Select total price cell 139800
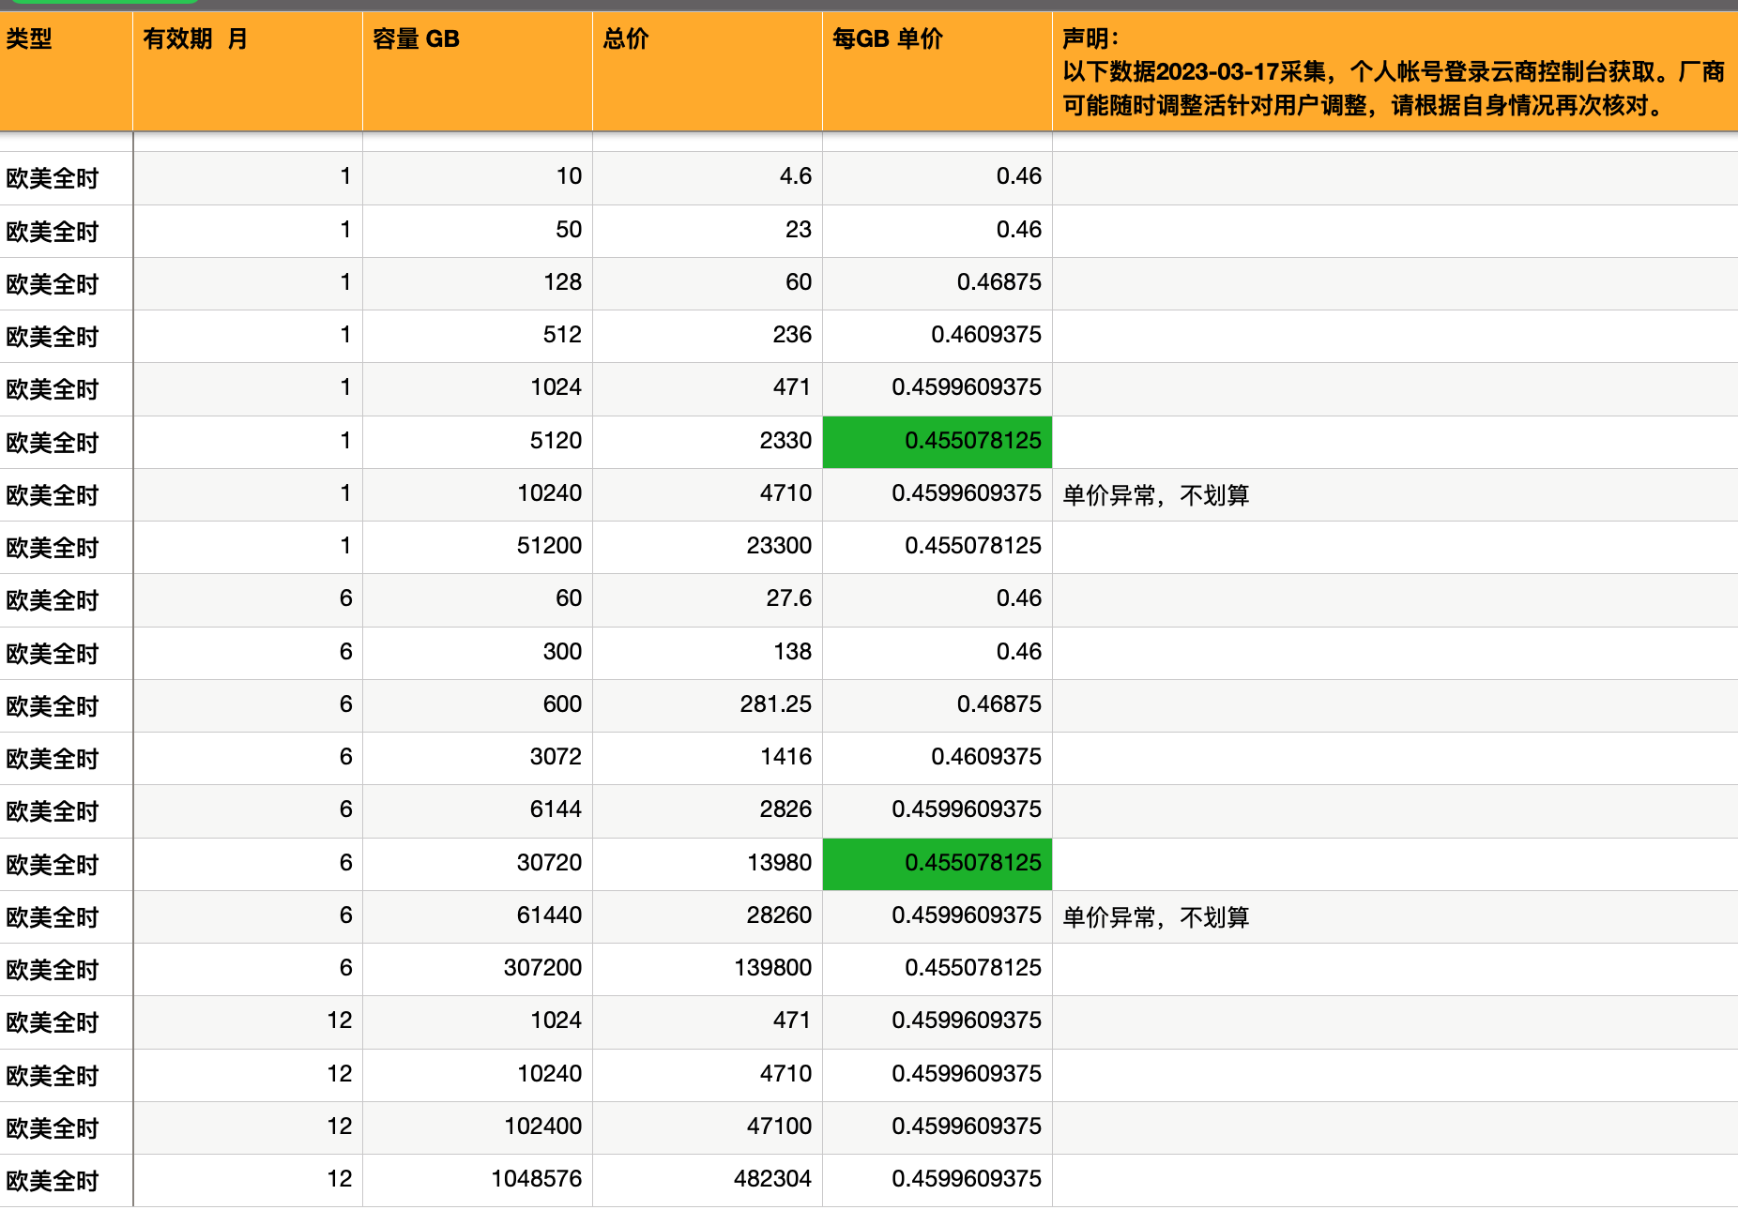Screen dimensions: 1738x1210 pyautogui.click(x=708, y=969)
